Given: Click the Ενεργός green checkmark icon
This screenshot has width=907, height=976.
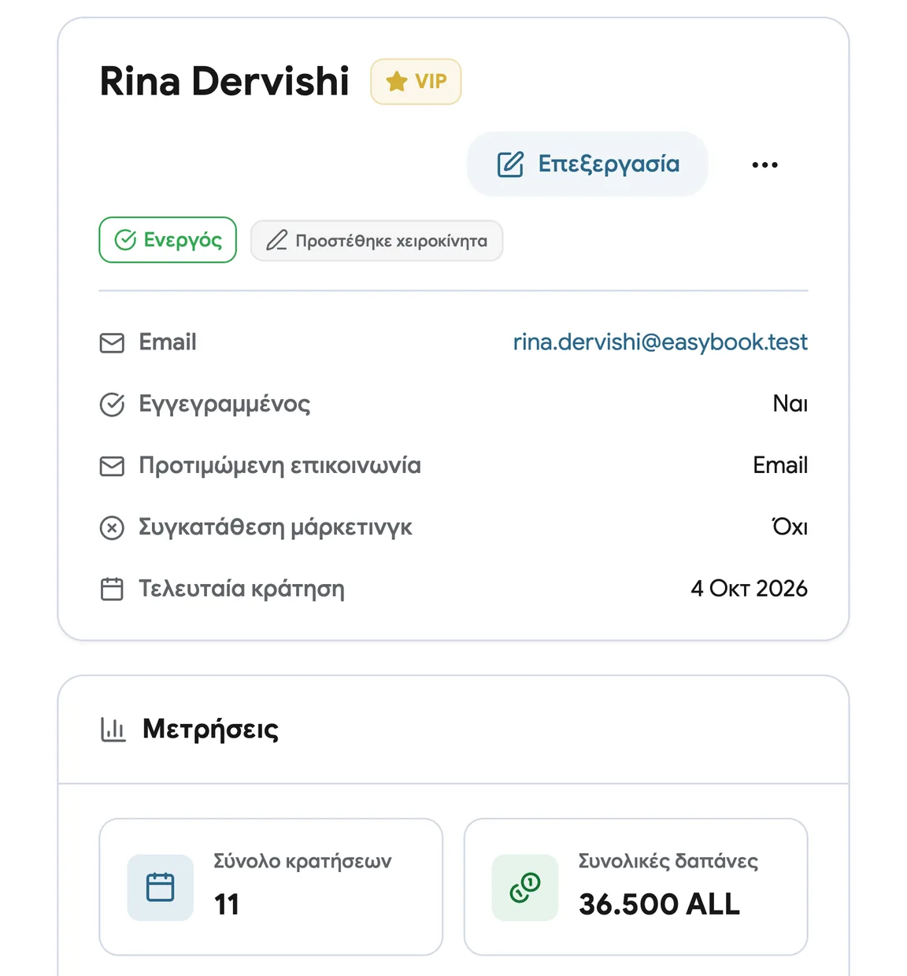Looking at the screenshot, I should tap(125, 240).
